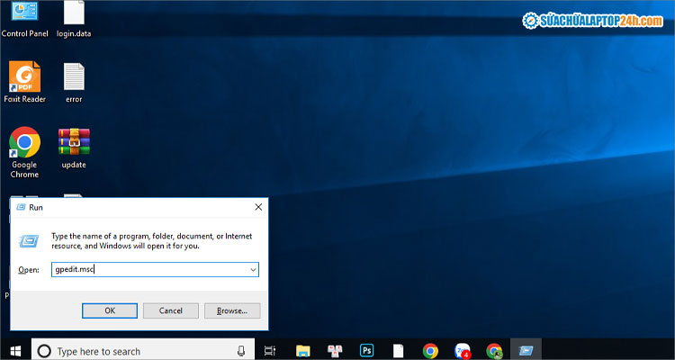
Task: Select the login.data file on desktop
Action: tap(74, 15)
